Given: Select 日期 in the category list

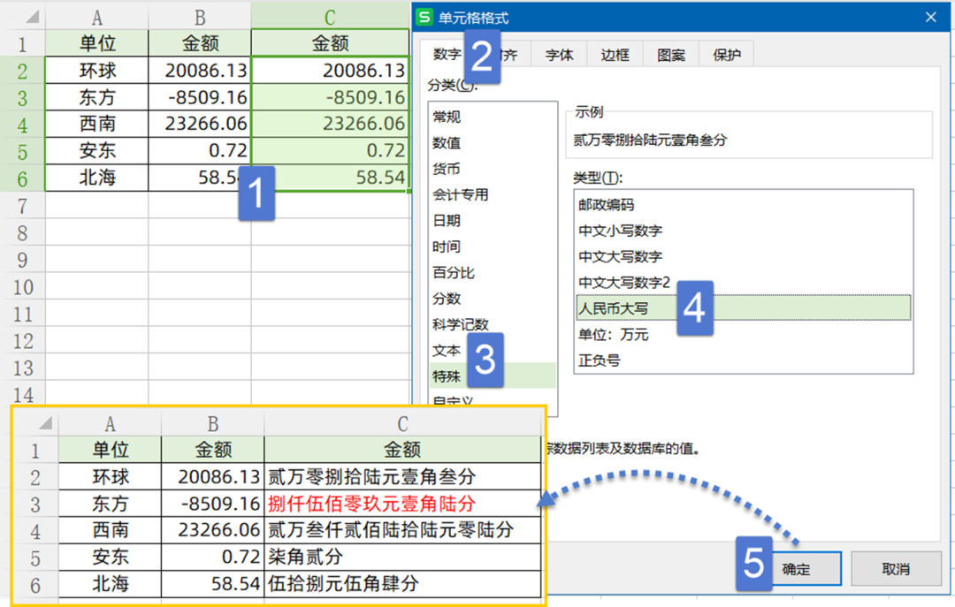Looking at the screenshot, I should coord(493,220).
